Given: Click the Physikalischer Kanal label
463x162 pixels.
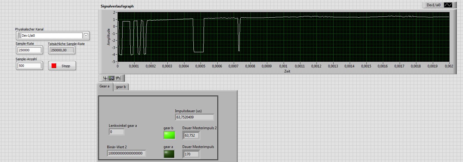Looking at the screenshot, I should [30, 29].
